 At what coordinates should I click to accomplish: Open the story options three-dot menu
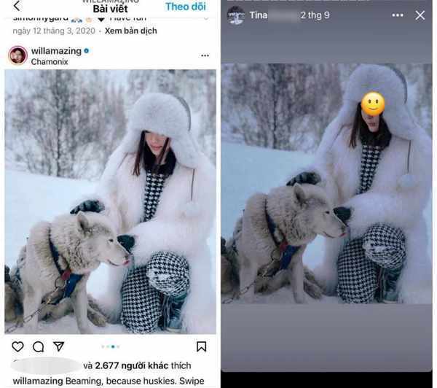[398, 15]
